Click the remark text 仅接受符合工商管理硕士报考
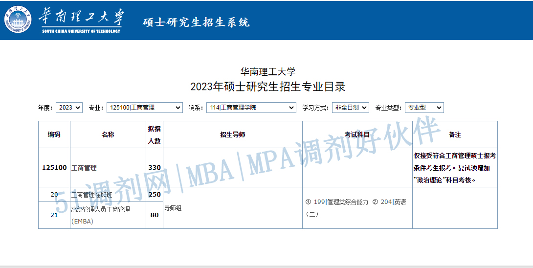The height and width of the screenshot is (268, 533). click(455, 156)
